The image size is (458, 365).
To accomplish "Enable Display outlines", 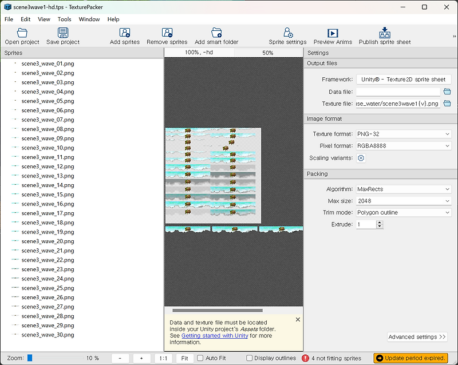I will [250, 358].
